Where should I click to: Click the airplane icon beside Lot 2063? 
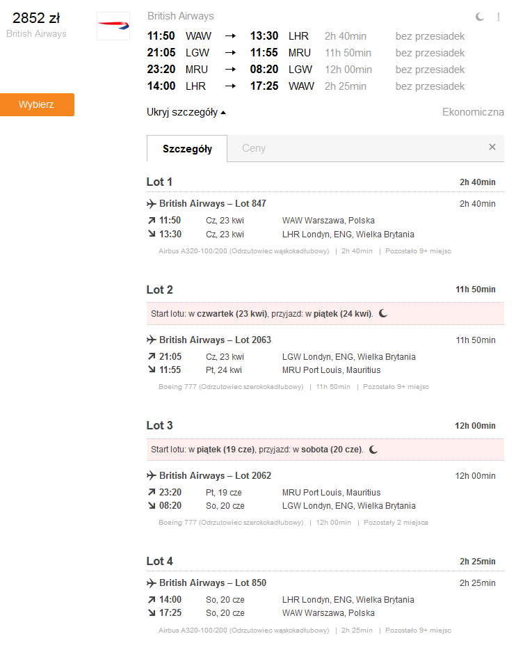(x=151, y=340)
